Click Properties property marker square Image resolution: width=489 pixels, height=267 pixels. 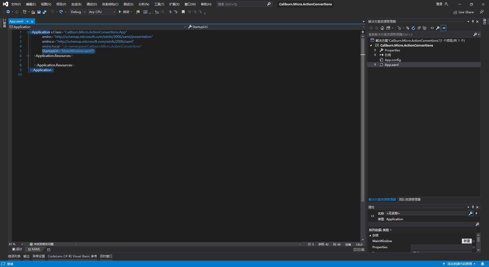click(473, 247)
